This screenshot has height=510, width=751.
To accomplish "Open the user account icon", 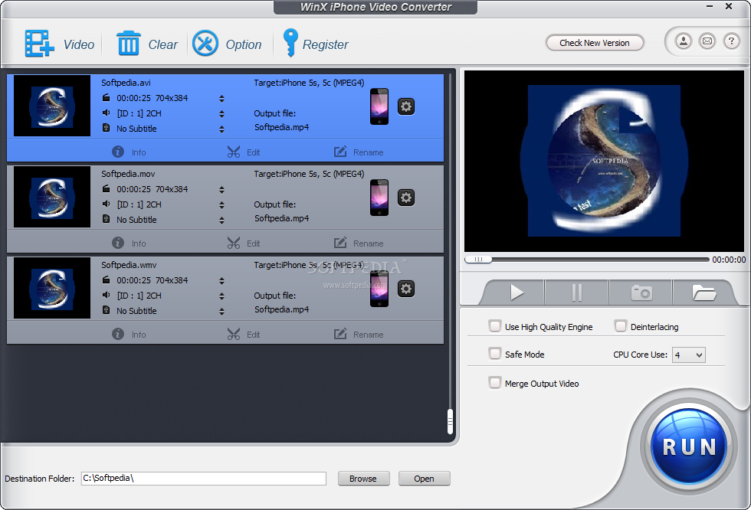I will [x=684, y=41].
